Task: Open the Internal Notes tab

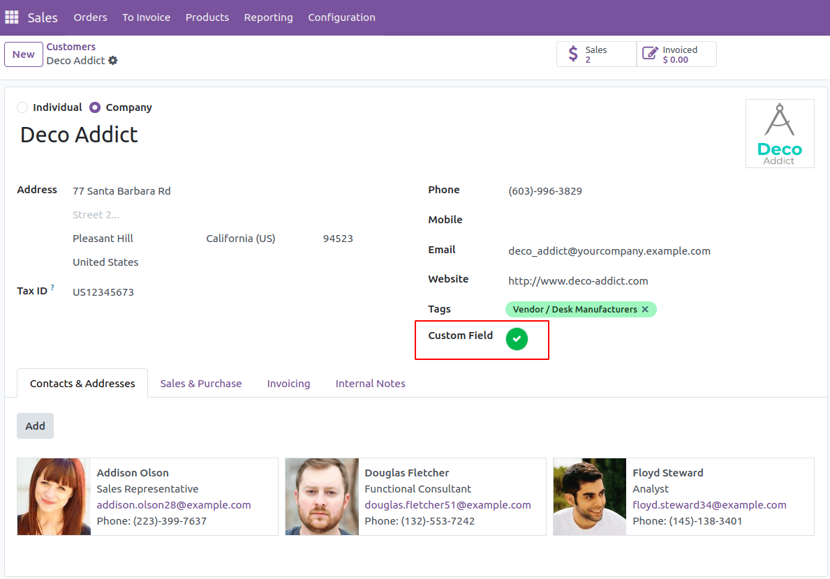Action: click(x=370, y=383)
